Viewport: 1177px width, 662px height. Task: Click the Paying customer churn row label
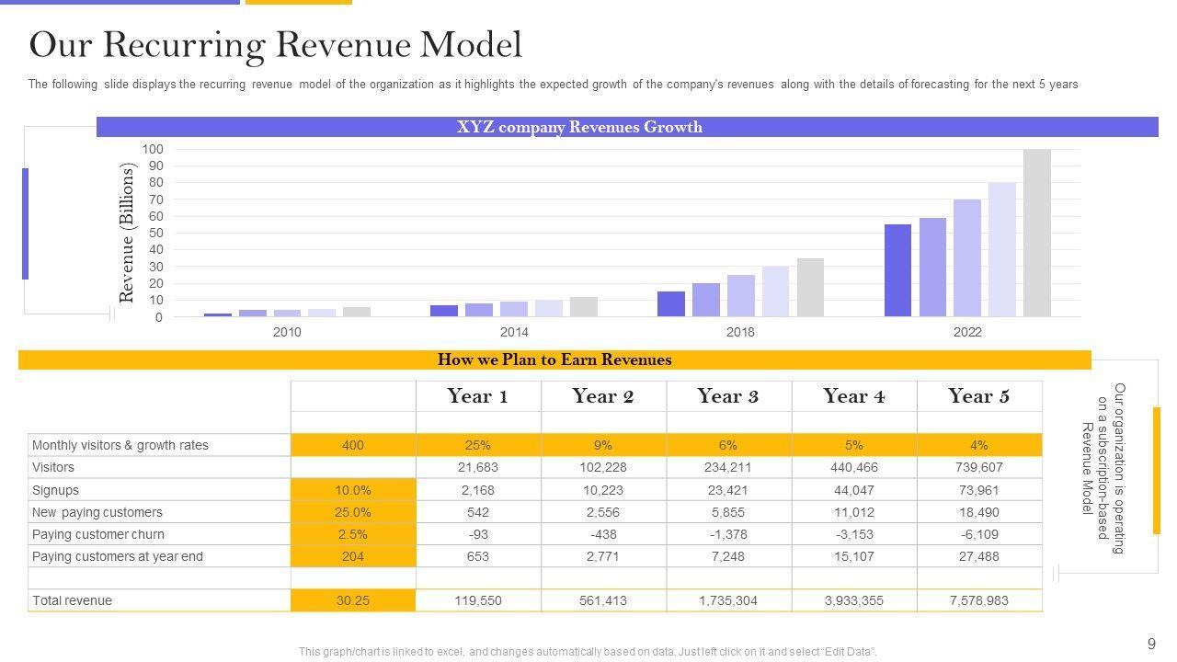pyautogui.click(x=98, y=534)
